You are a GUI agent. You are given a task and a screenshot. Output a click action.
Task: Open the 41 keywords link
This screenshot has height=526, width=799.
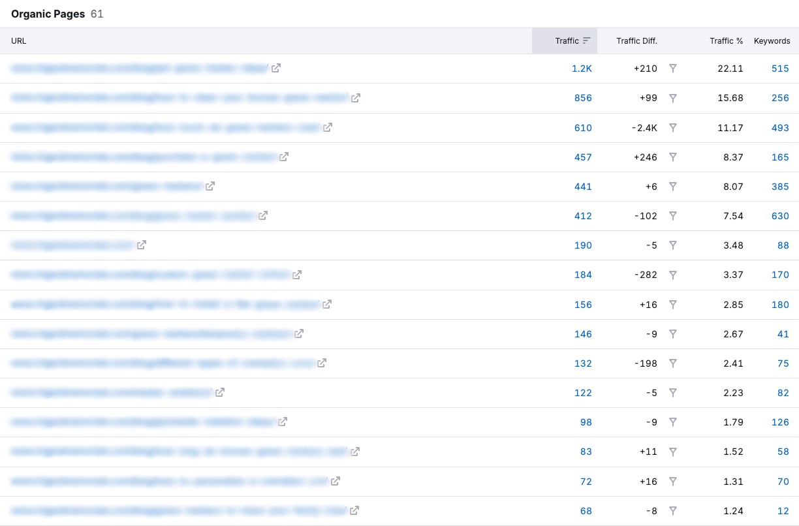(783, 333)
